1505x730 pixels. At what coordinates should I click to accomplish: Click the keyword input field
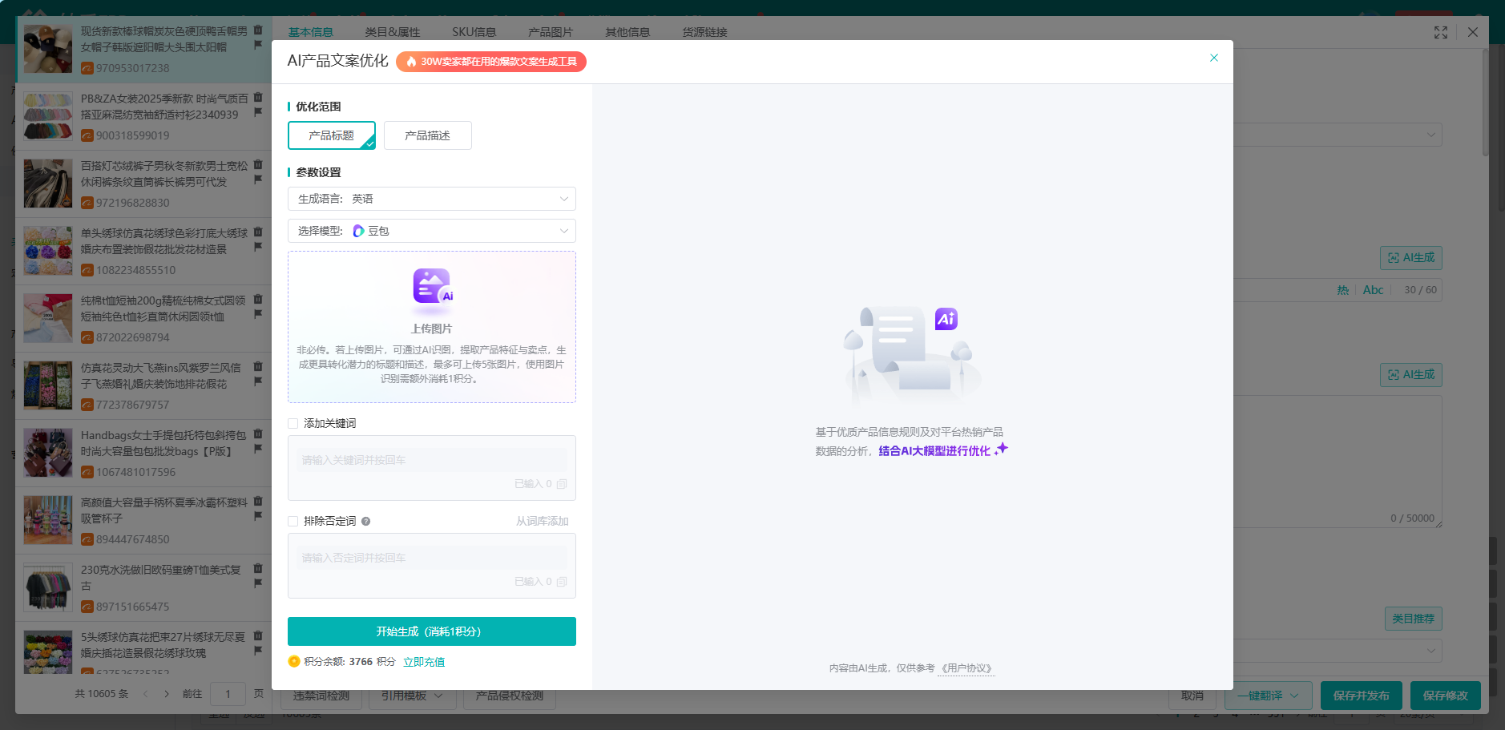432,460
